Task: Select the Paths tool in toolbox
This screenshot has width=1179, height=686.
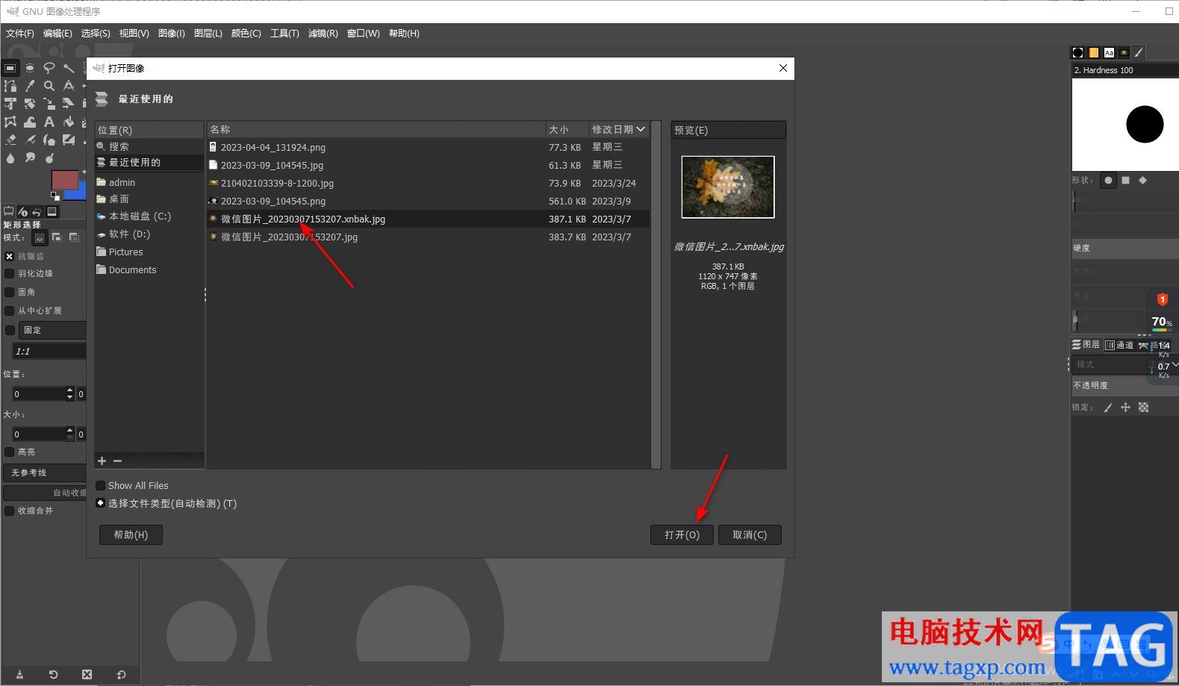Action: coord(10,86)
